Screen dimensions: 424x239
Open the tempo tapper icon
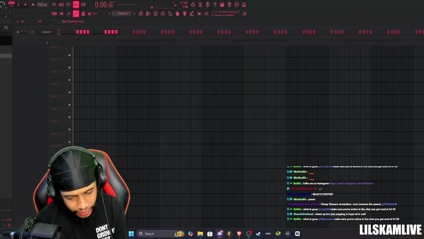[192, 14]
